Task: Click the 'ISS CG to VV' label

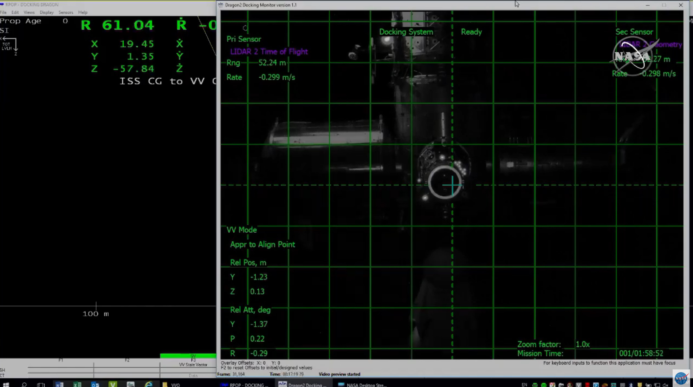Action: click(x=162, y=81)
